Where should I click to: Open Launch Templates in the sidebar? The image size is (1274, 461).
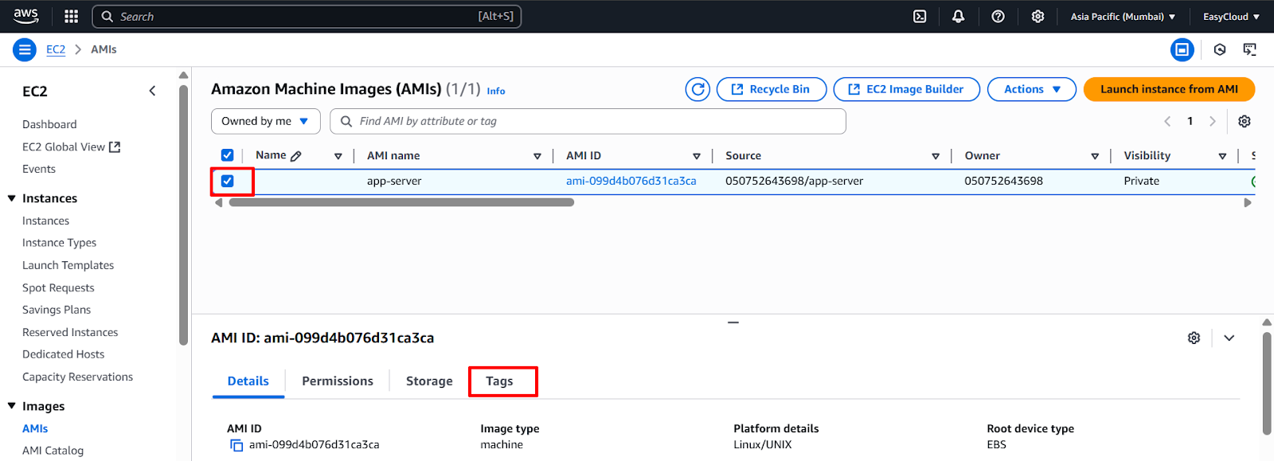(x=68, y=265)
